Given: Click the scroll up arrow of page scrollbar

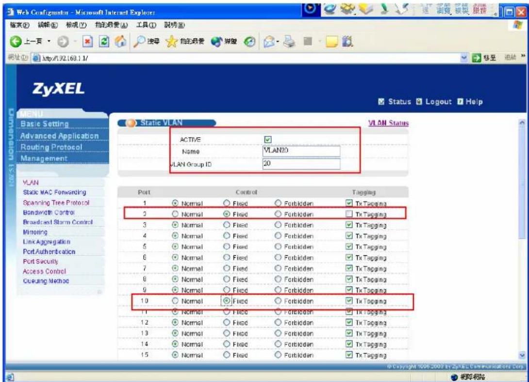Looking at the screenshot, I should [x=522, y=123].
